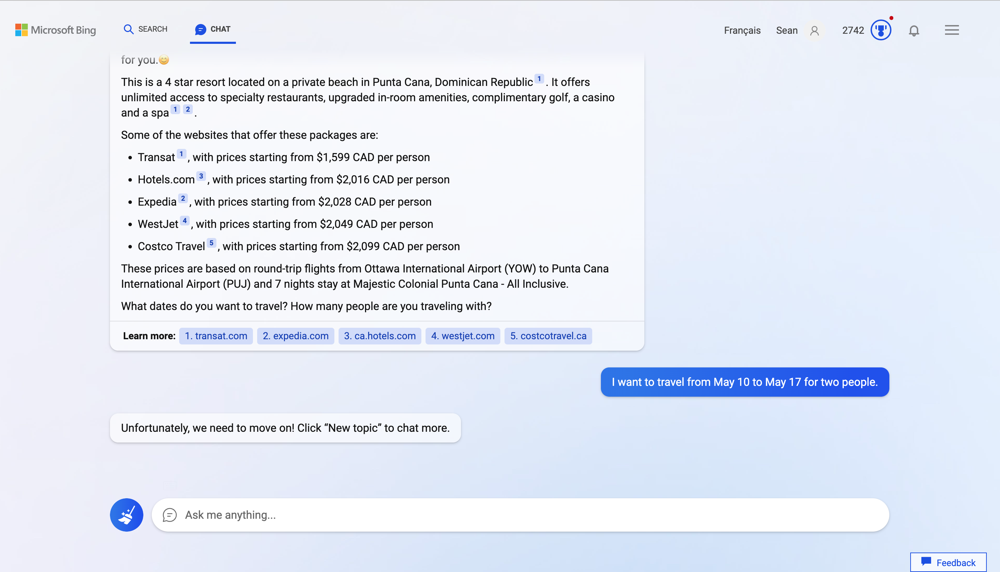
Task: Open the costcotravel.ca source link
Action: [x=548, y=336]
